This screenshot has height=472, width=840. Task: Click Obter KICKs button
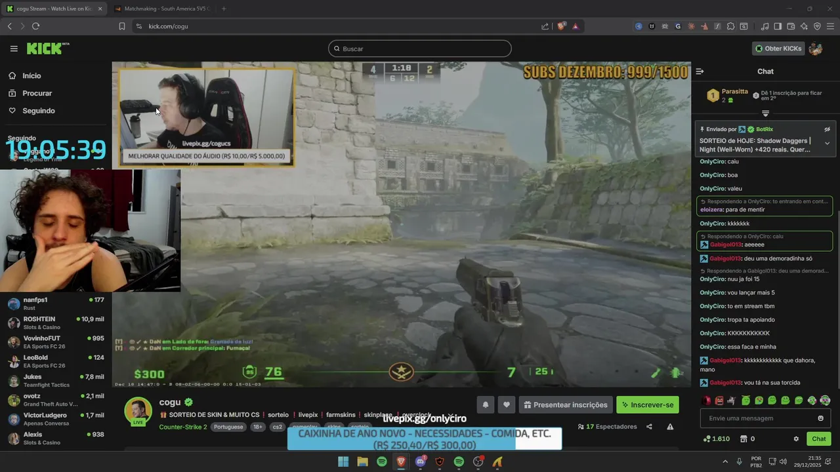point(778,49)
